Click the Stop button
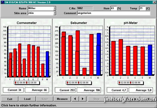157x108 pixels. (x=96, y=99)
